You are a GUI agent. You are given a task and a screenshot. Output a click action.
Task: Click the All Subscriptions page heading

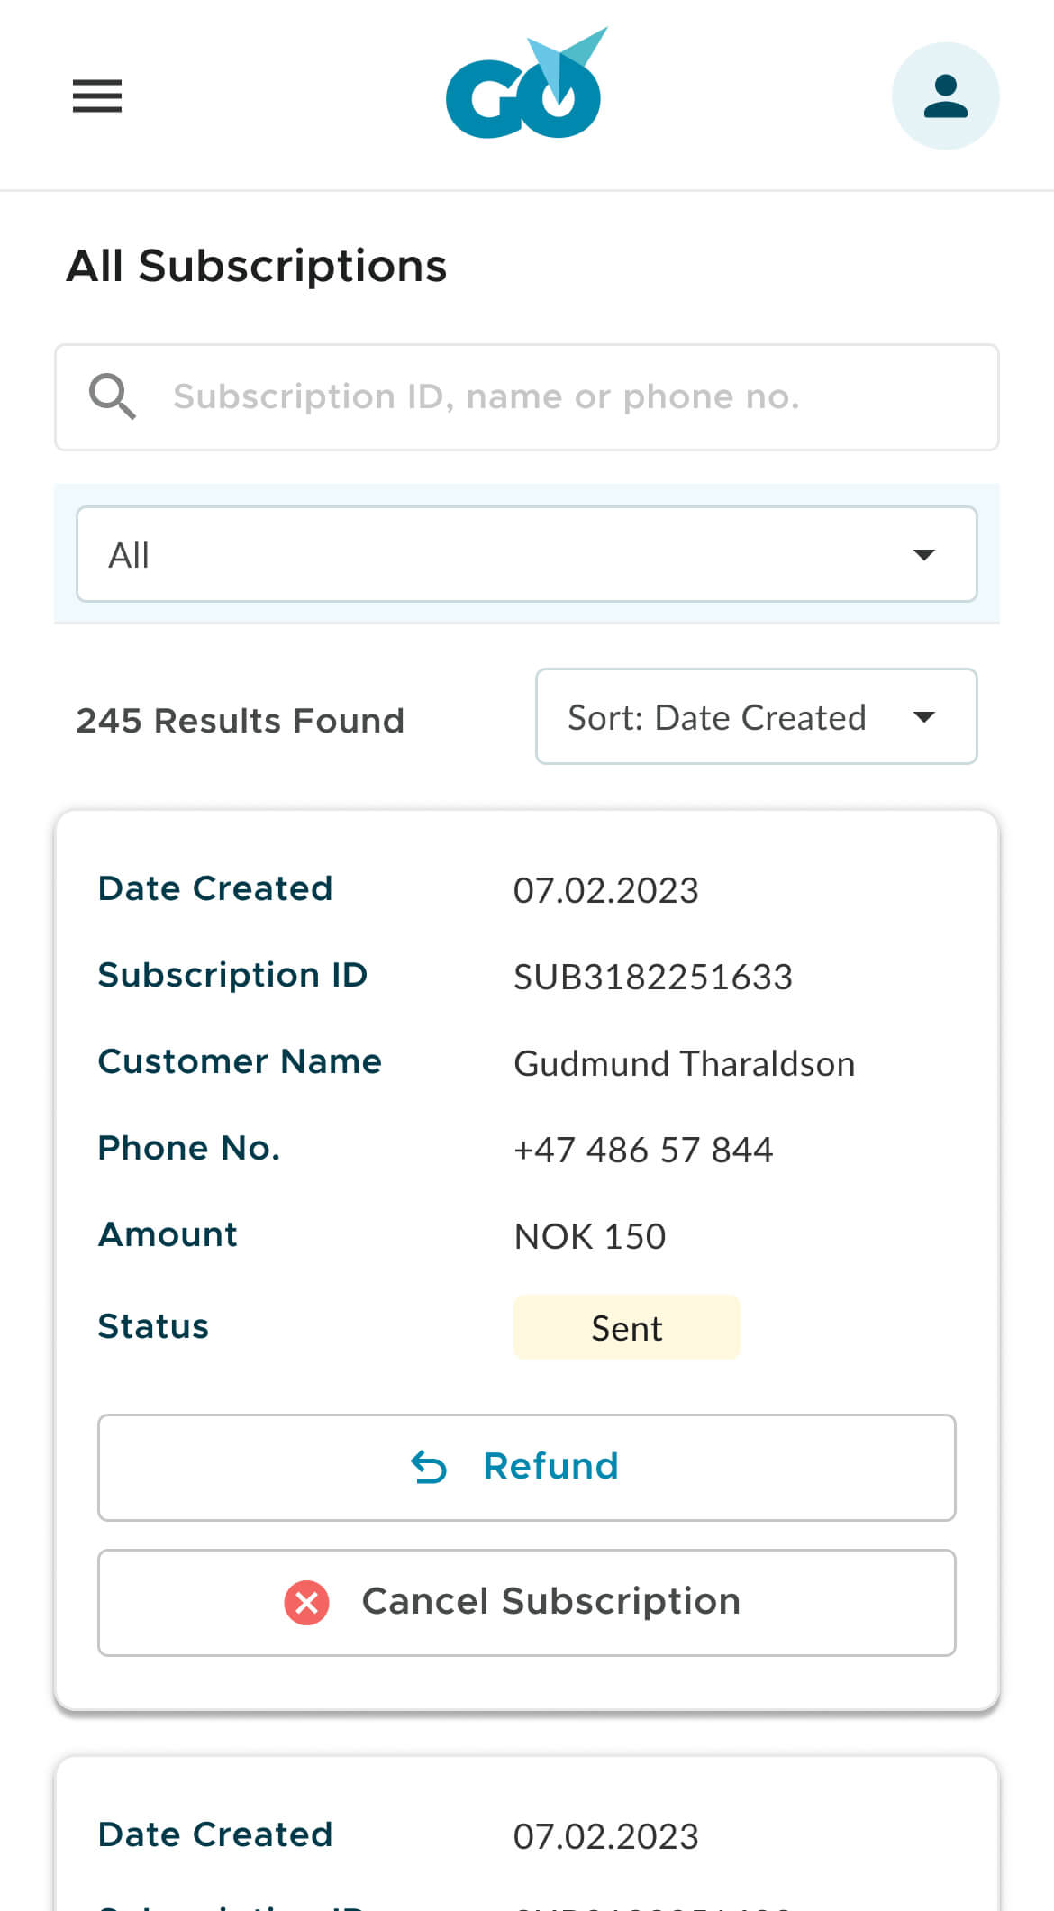click(257, 266)
